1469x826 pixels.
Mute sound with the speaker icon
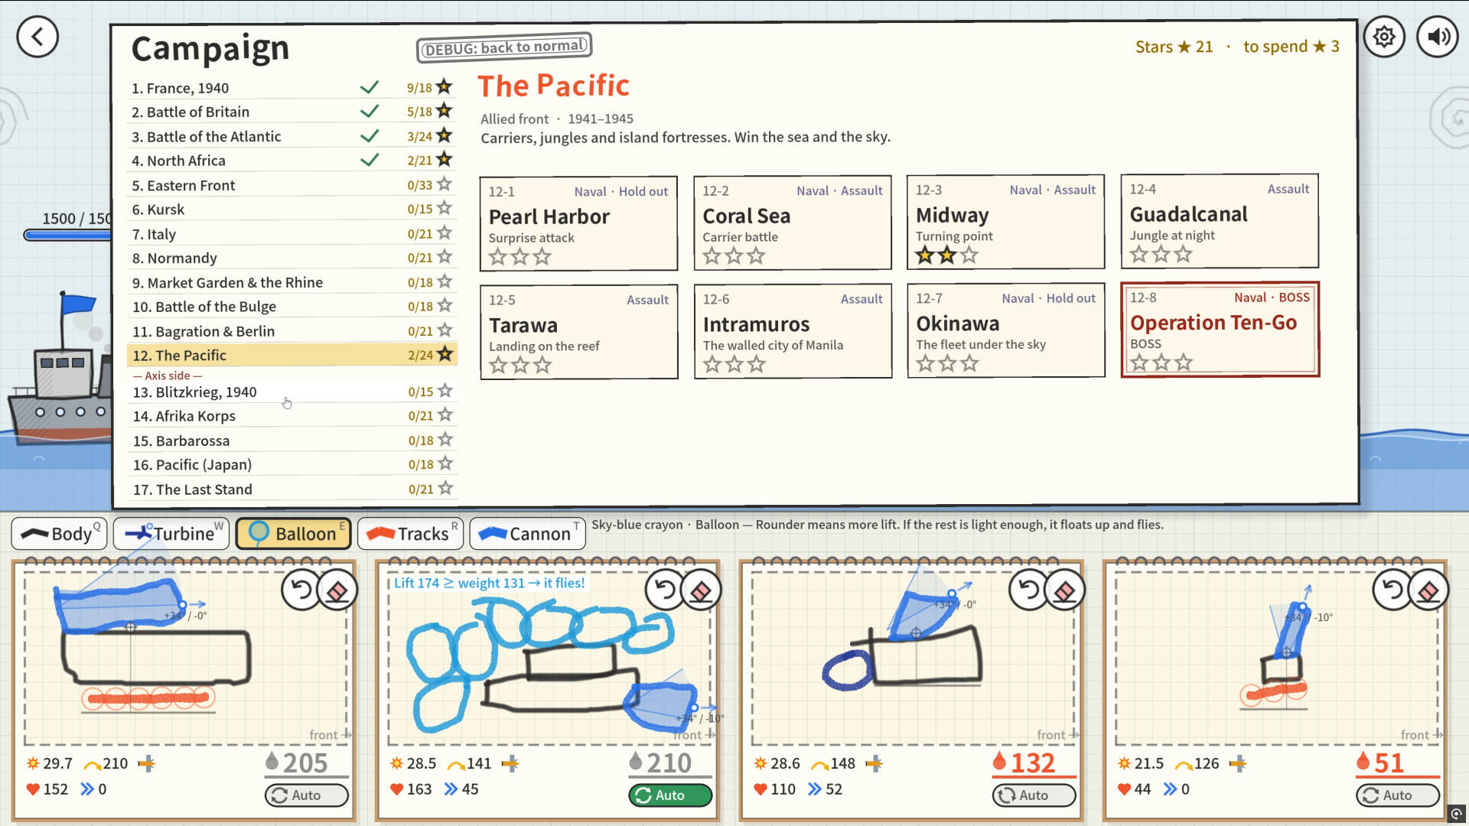(x=1438, y=36)
